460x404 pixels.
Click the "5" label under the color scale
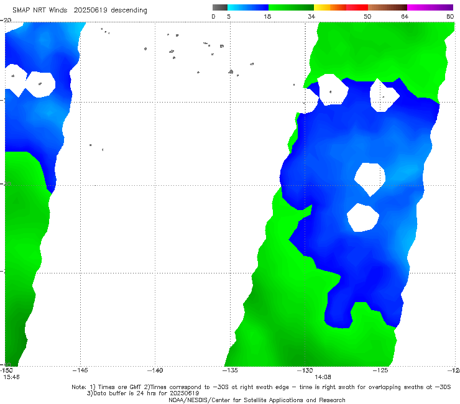pyautogui.click(x=229, y=17)
